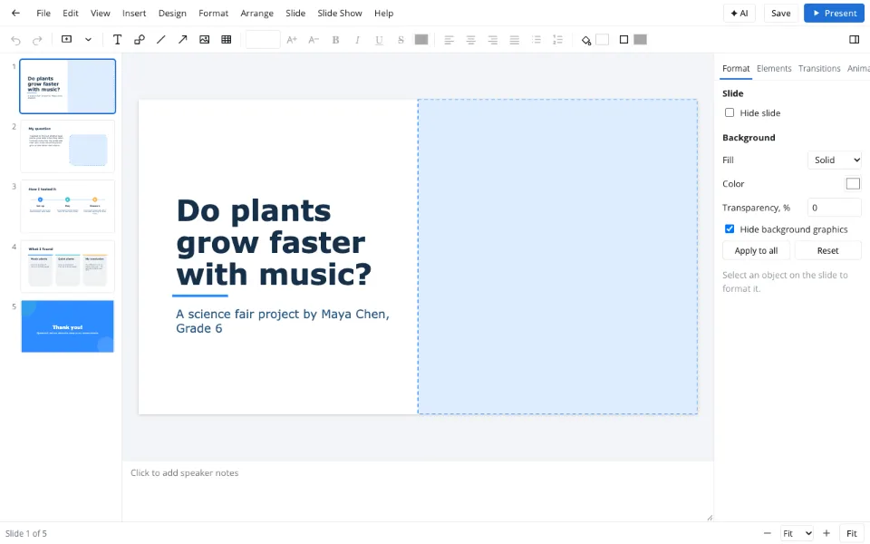This screenshot has height=544, width=870.
Task: Add a new slide
Action: point(66,39)
